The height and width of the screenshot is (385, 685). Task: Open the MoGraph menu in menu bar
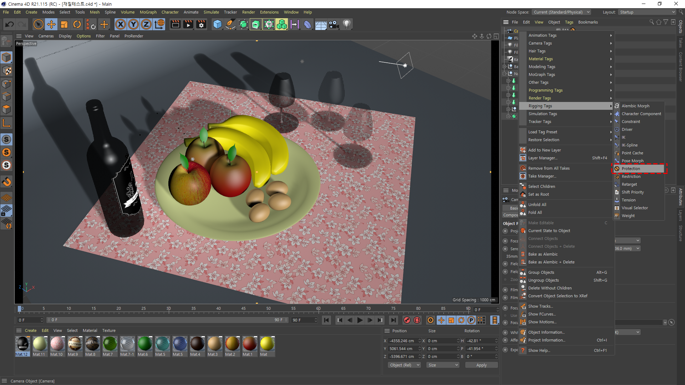coord(148,12)
